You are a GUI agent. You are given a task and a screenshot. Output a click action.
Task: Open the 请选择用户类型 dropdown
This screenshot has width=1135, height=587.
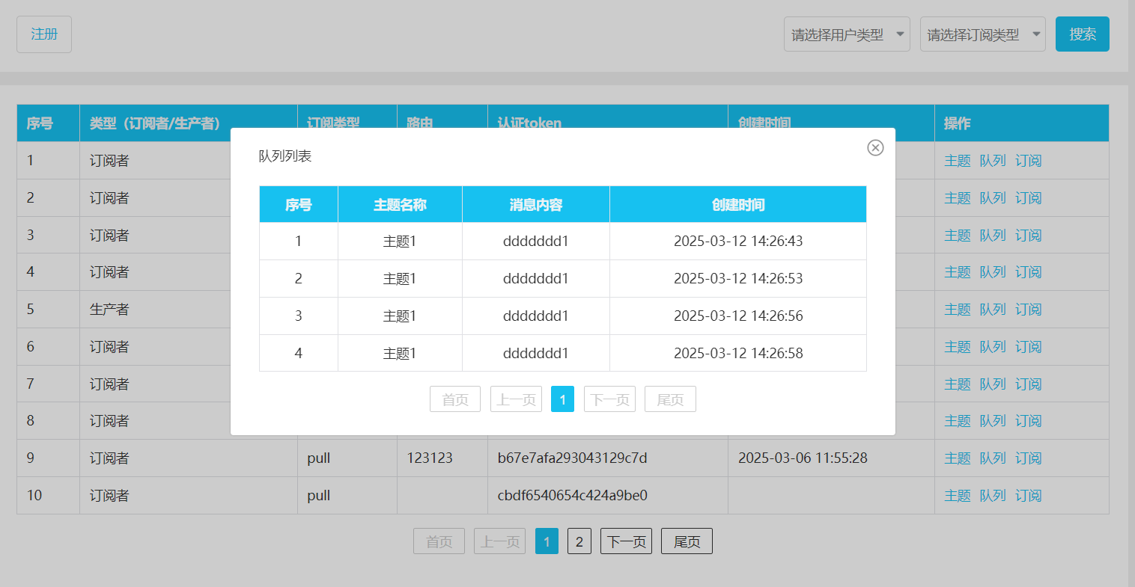[x=846, y=34]
